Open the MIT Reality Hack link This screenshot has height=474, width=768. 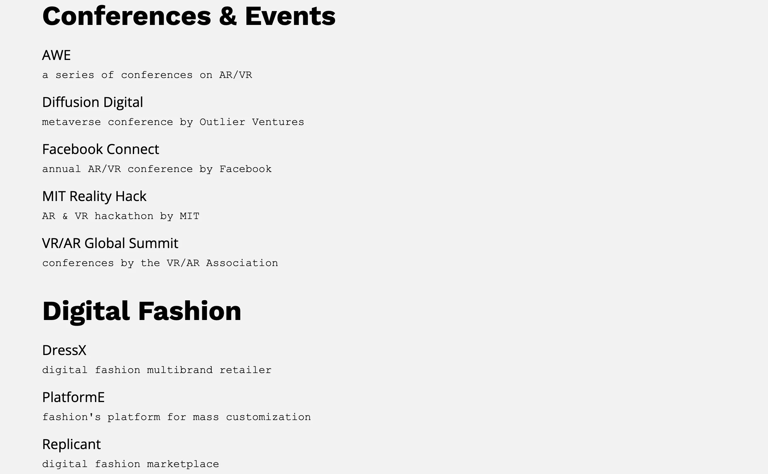coord(94,196)
